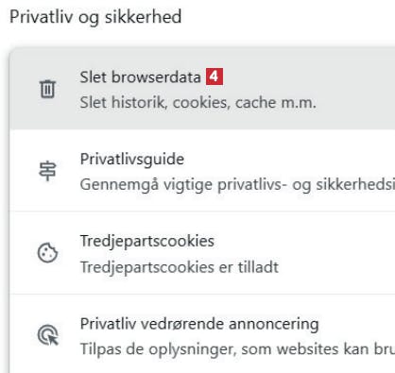
Task: Click the cookie icon for Tredjepartscookies
Action: click(47, 253)
